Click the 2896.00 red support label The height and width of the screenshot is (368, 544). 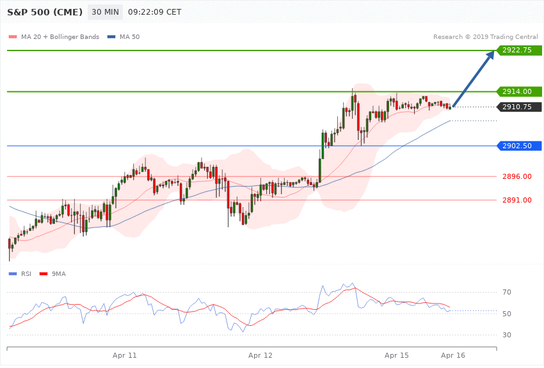pyautogui.click(x=517, y=176)
